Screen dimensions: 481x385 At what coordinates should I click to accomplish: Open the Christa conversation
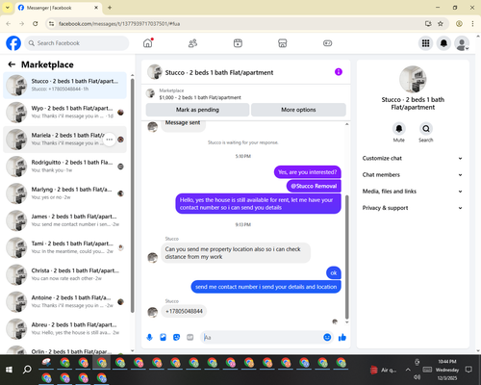(64, 274)
